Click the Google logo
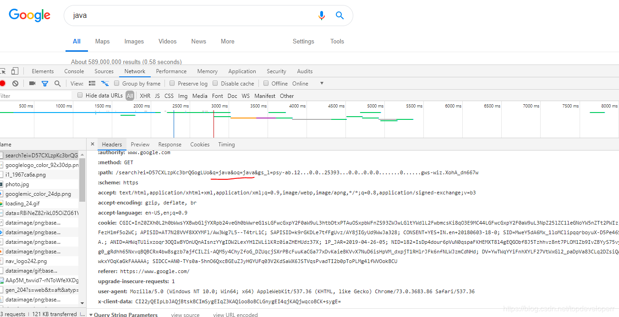The width and height of the screenshot is (619, 317). click(x=29, y=15)
